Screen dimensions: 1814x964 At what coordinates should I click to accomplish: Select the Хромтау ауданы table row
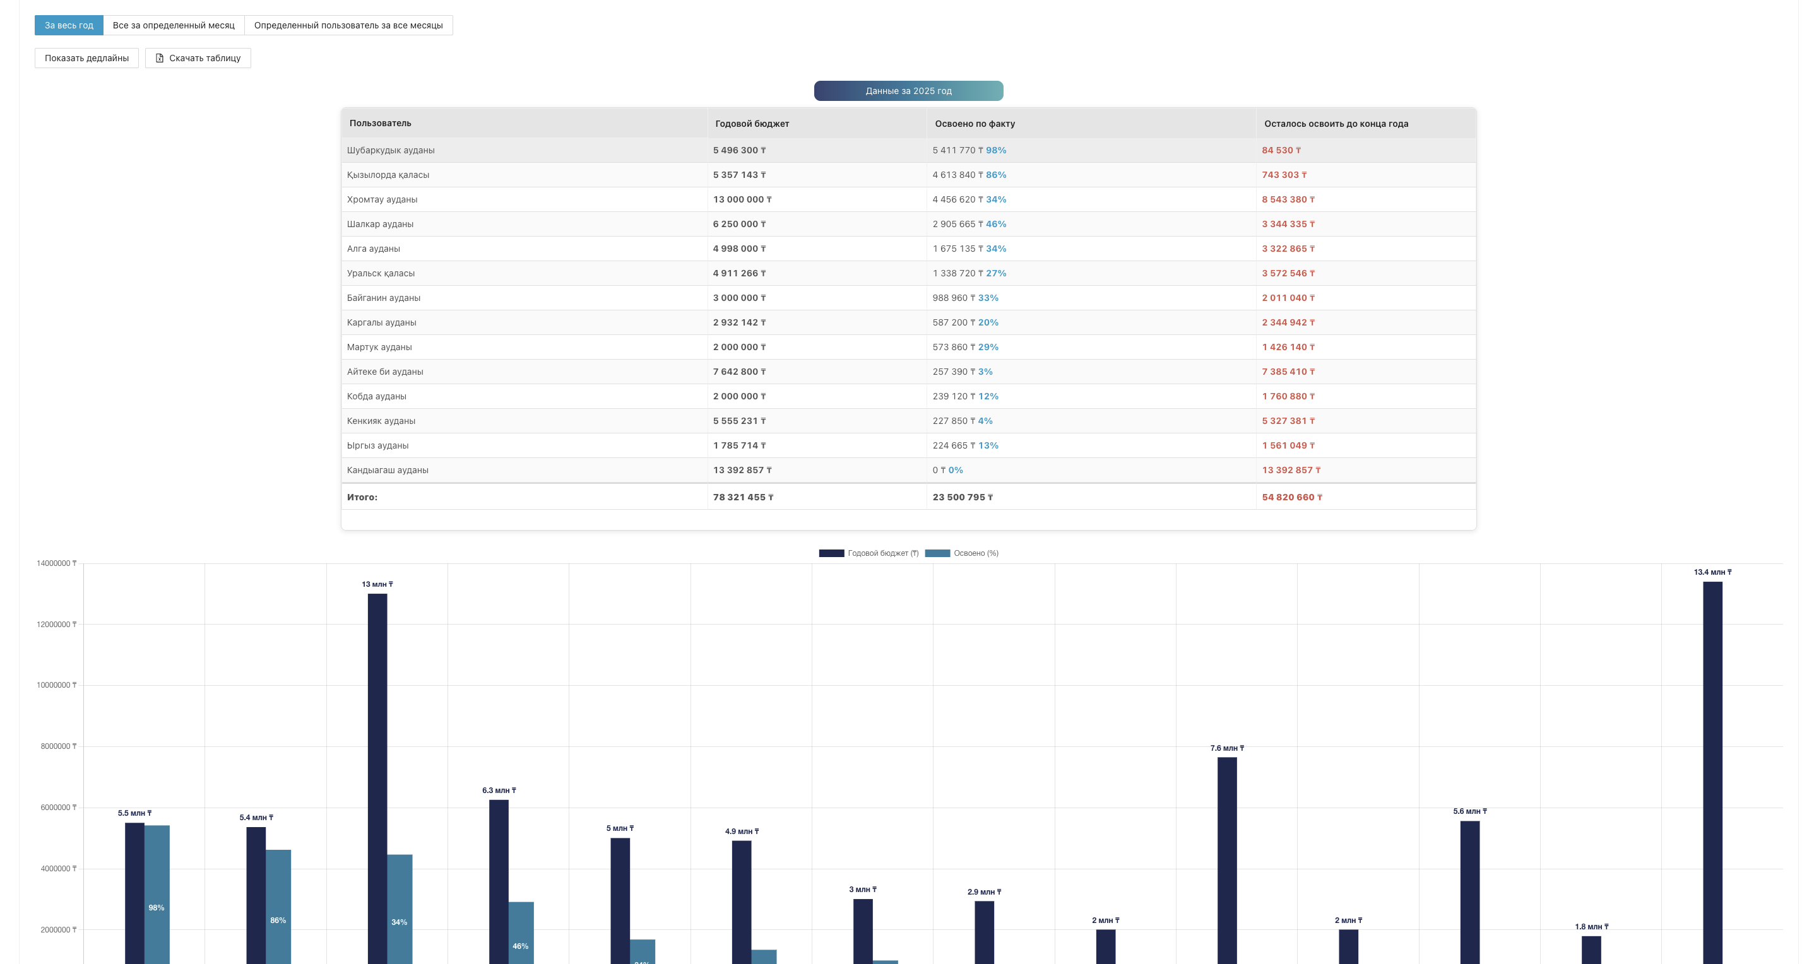(x=704, y=199)
